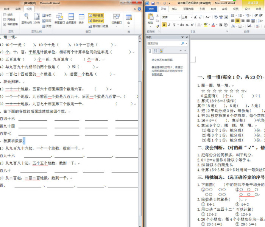Set zoom to 100% in left window
Viewport: 265px width, 227px height.
(37, 19)
